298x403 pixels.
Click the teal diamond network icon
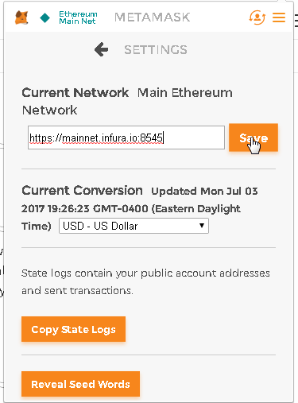tap(45, 18)
